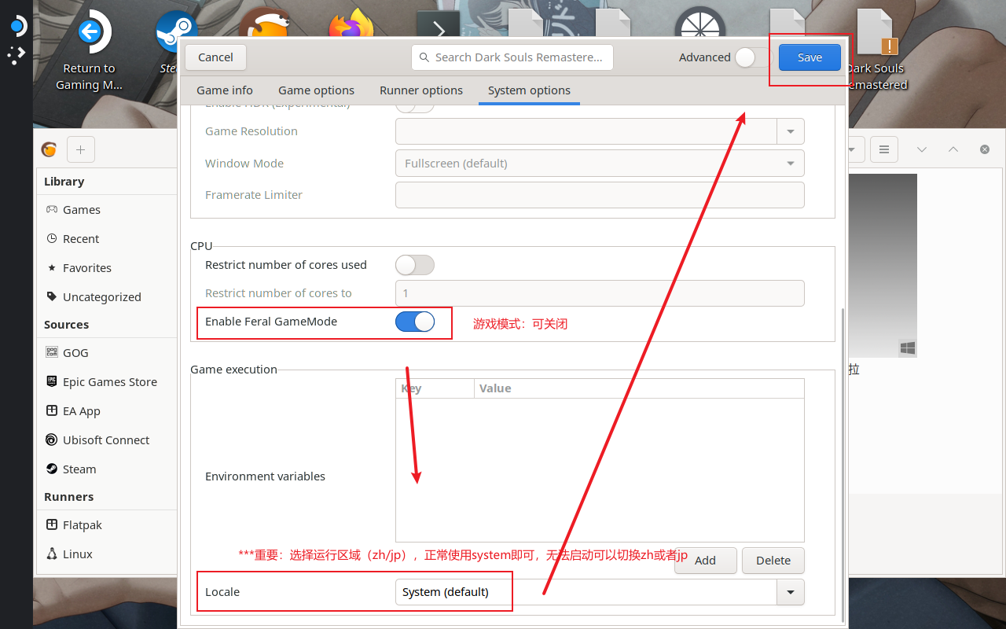Disable the Enable Feral GameMode switch
The image size is (1006, 629).
(415, 322)
